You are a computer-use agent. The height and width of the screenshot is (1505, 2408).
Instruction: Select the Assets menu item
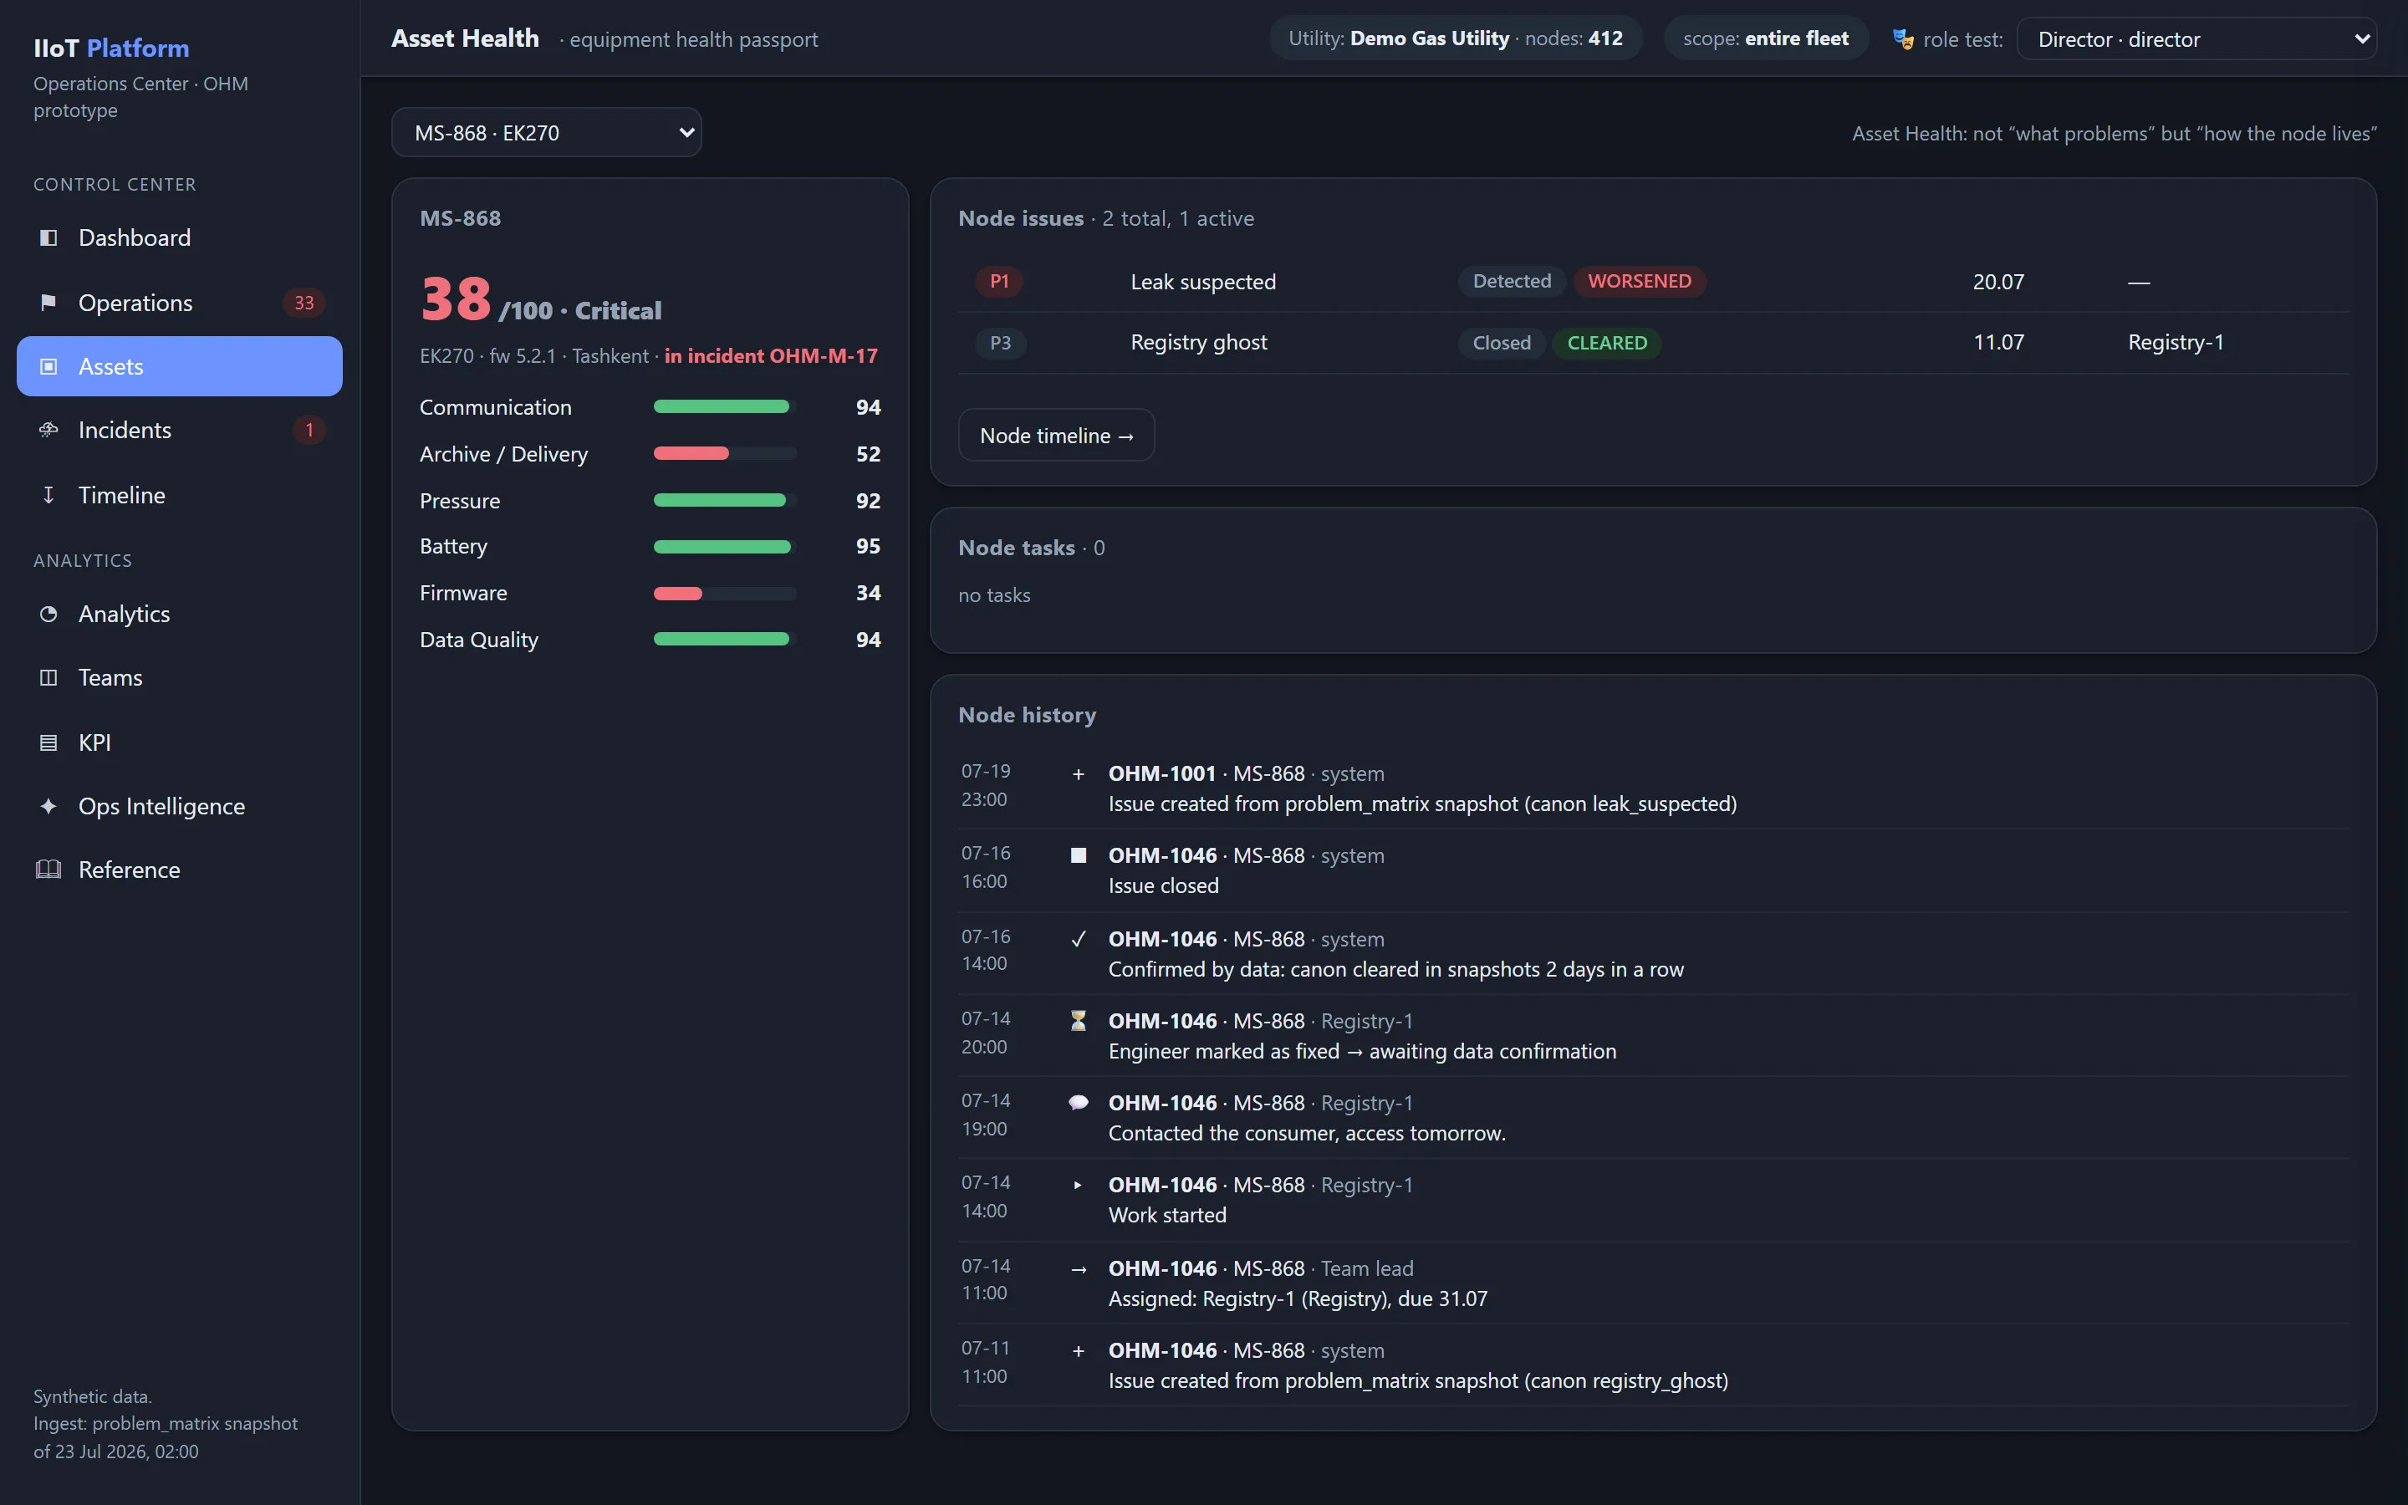pos(179,366)
